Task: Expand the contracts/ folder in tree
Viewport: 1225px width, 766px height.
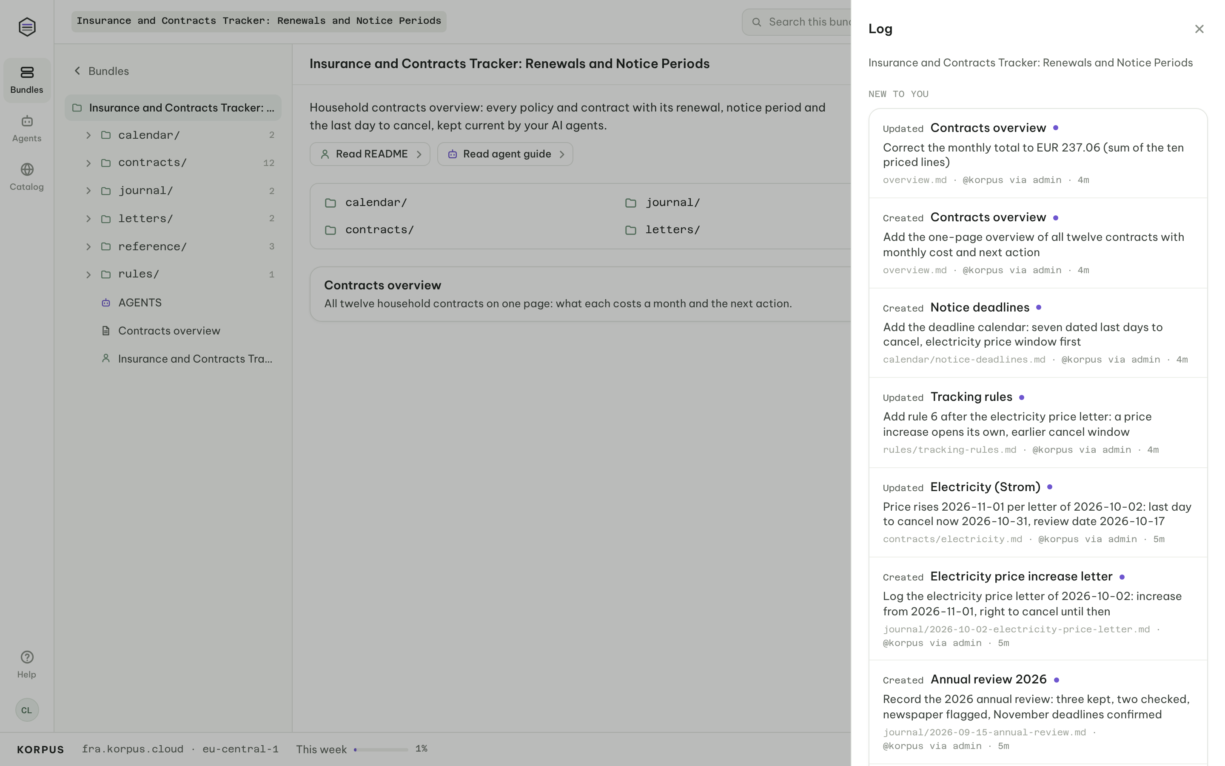Action: 88,163
